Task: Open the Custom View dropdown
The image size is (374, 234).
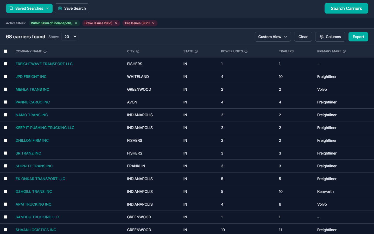Action: point(273,36)
